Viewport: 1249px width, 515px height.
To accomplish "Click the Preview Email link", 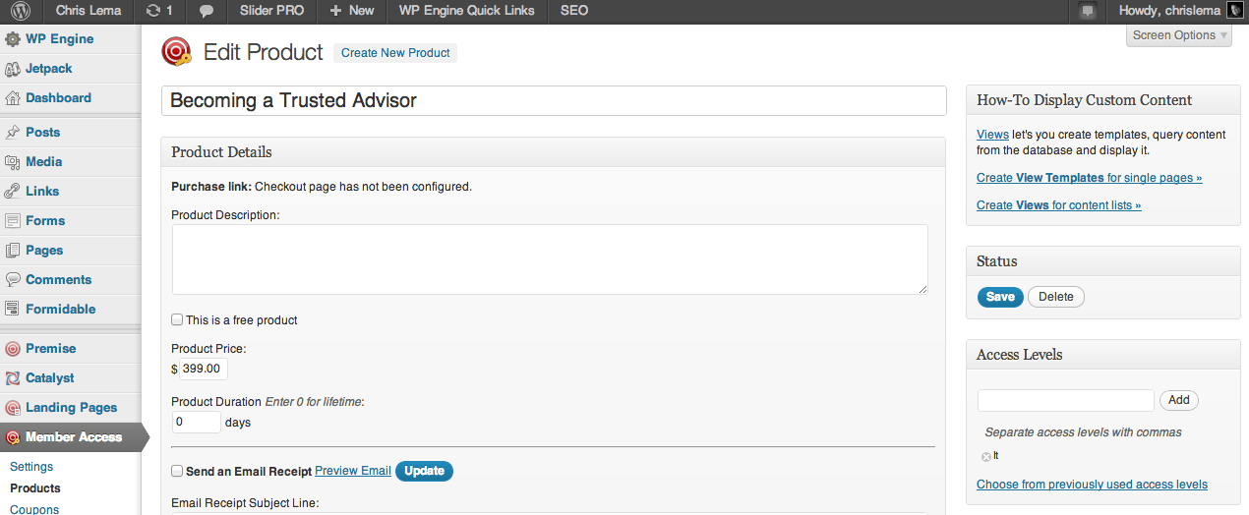I will pos(353,471).
